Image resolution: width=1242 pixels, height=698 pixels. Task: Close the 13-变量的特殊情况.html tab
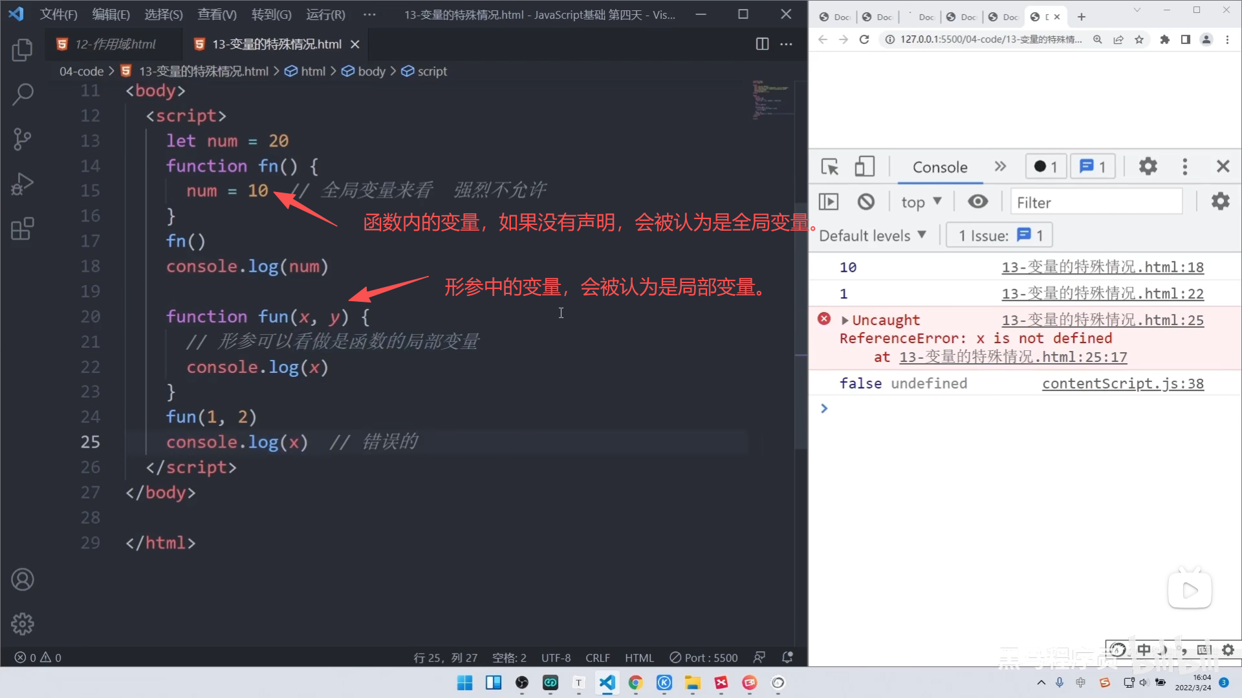[354, 44]
